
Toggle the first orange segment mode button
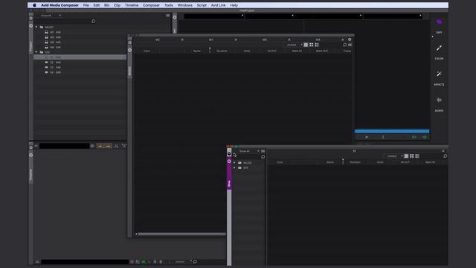[100, 146]
